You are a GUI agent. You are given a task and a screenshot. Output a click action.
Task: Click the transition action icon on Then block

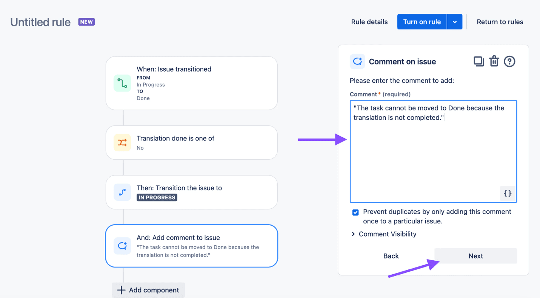(122, 192)
